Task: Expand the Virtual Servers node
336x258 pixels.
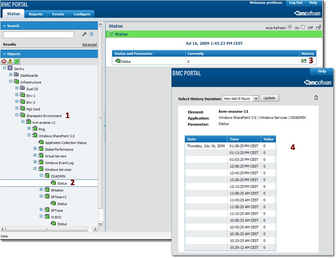Action: pos(35,155)
